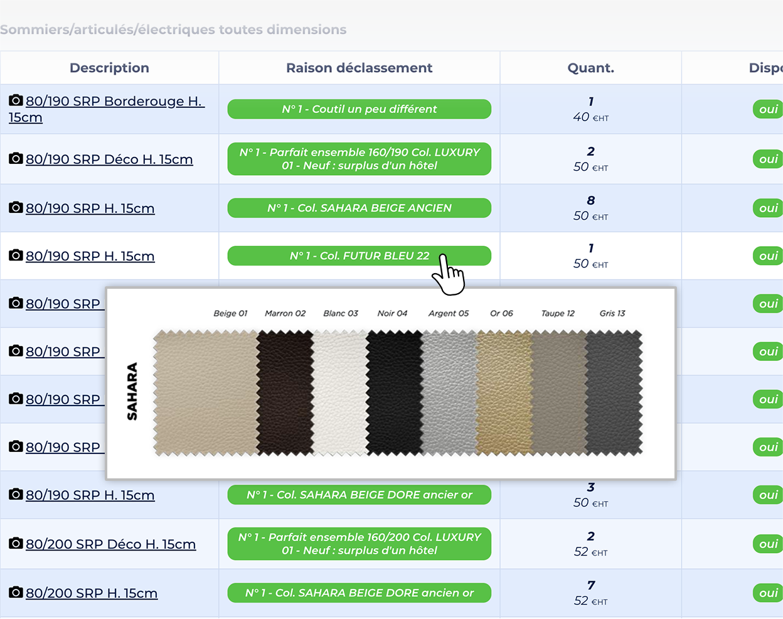This screenshot has height=619, width=783.
Task: Click camera icon on FUTUR BLEU 22 row
Action: coord(16,256)
